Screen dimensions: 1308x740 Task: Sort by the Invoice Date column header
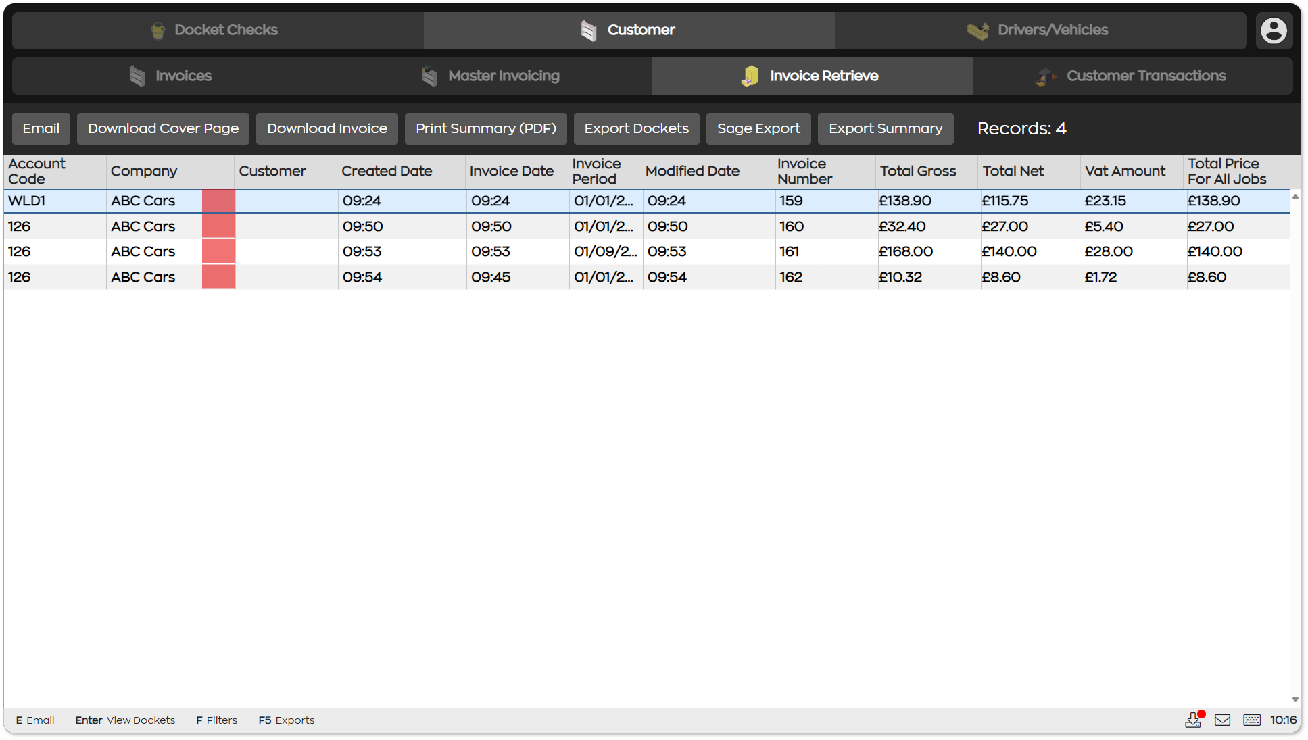pos(517,172)
